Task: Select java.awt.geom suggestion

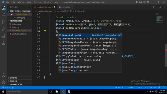Action: [90, 35]
